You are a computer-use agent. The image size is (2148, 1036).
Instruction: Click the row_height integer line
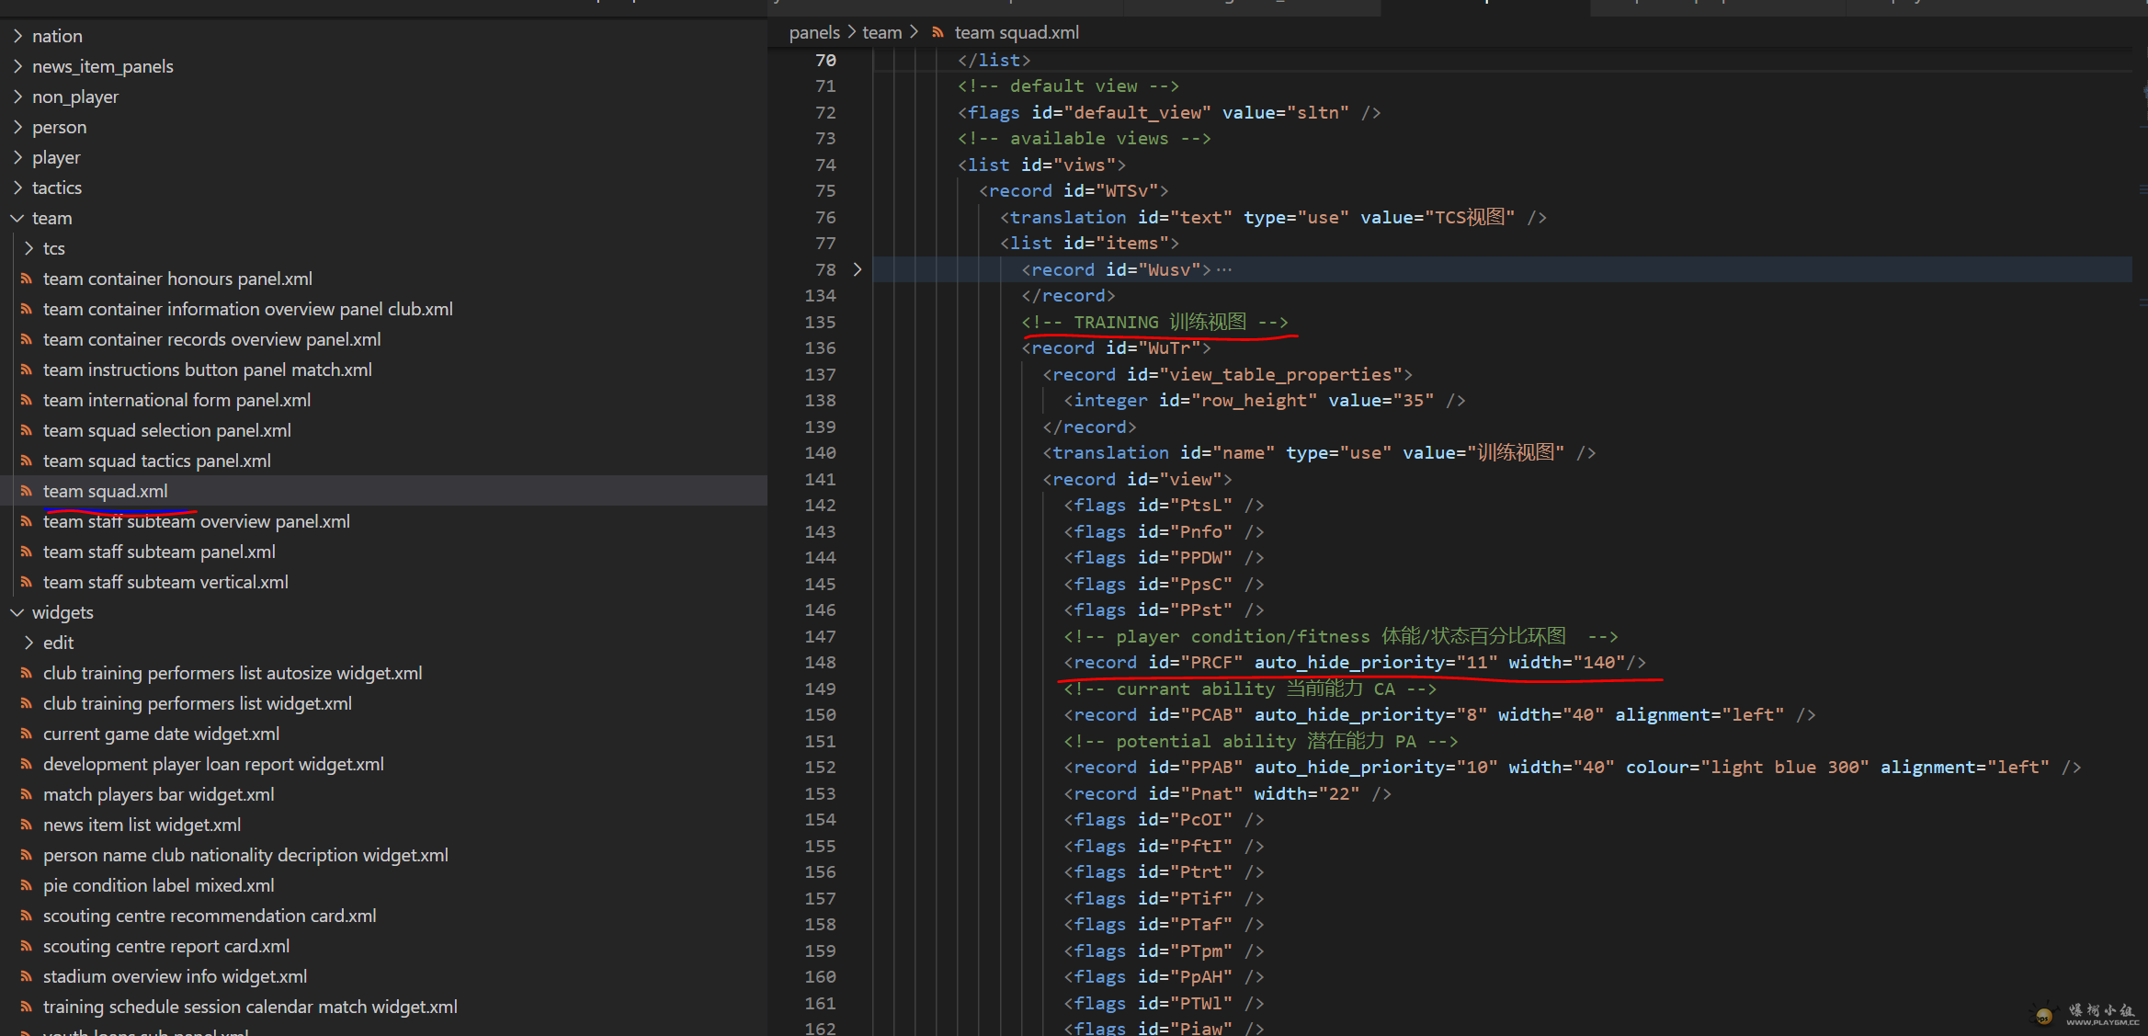1264,400
